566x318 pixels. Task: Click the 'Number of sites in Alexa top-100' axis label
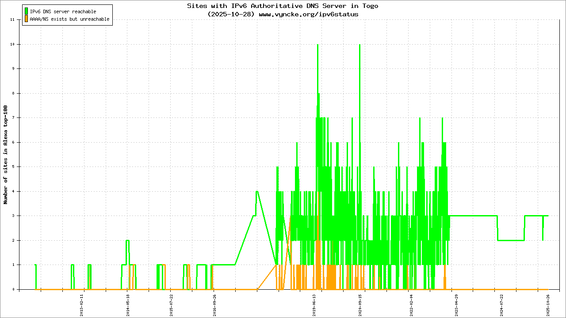[x=6, y=155]
